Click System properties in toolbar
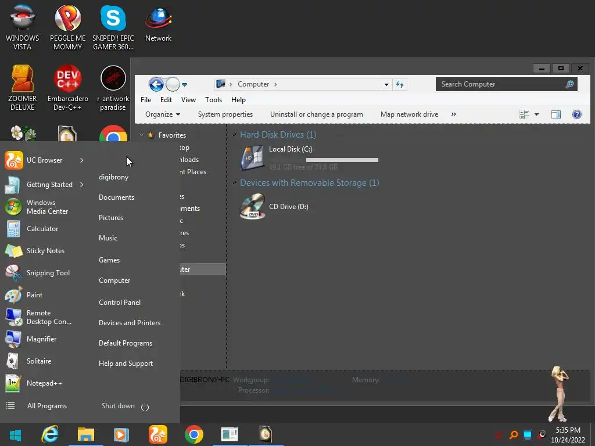 pos(225,114)
